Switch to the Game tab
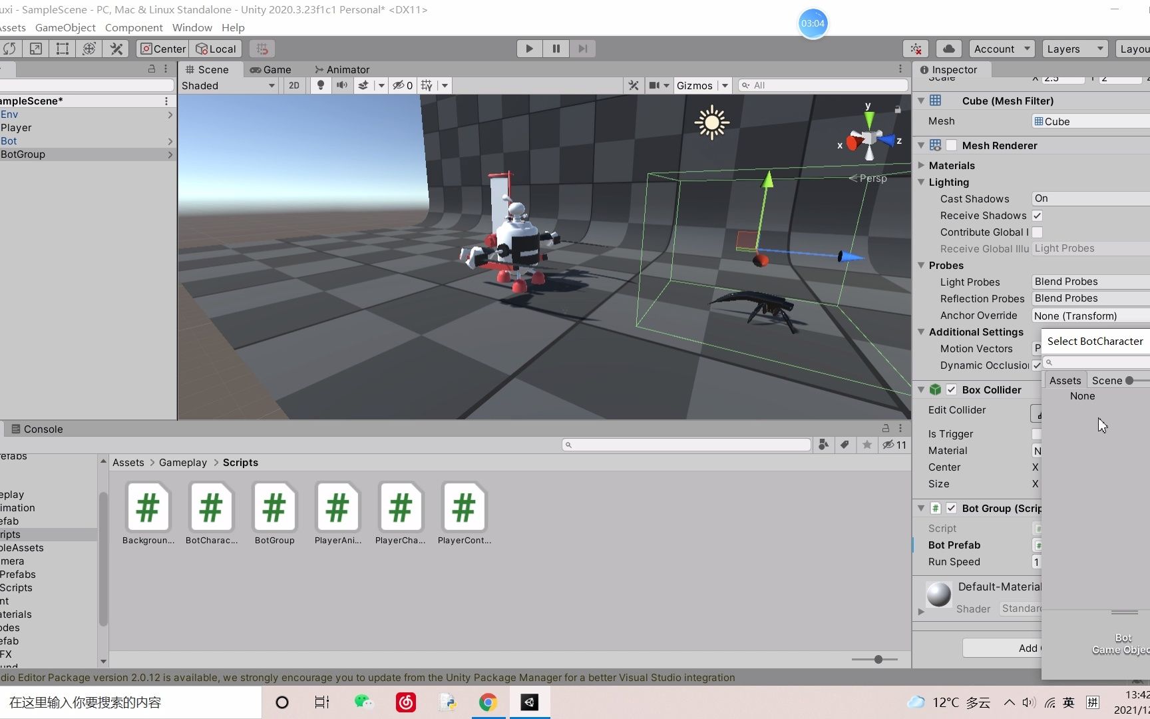Screen dimensions: 1150x719 pos(270,69)
